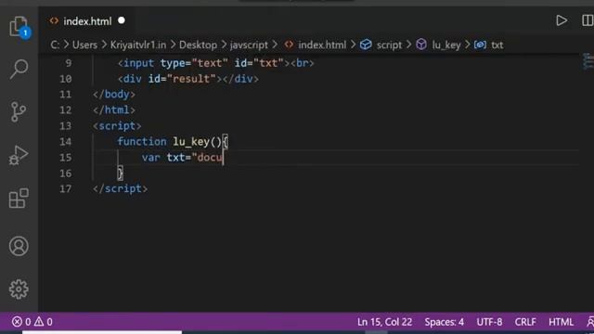
Task: Open the javscript folder breadcrumb
Action: click(249, 45)
